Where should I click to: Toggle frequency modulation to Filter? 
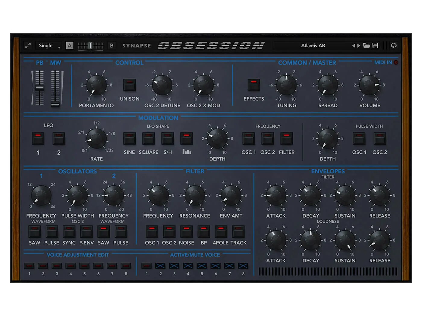coord(287,138)
